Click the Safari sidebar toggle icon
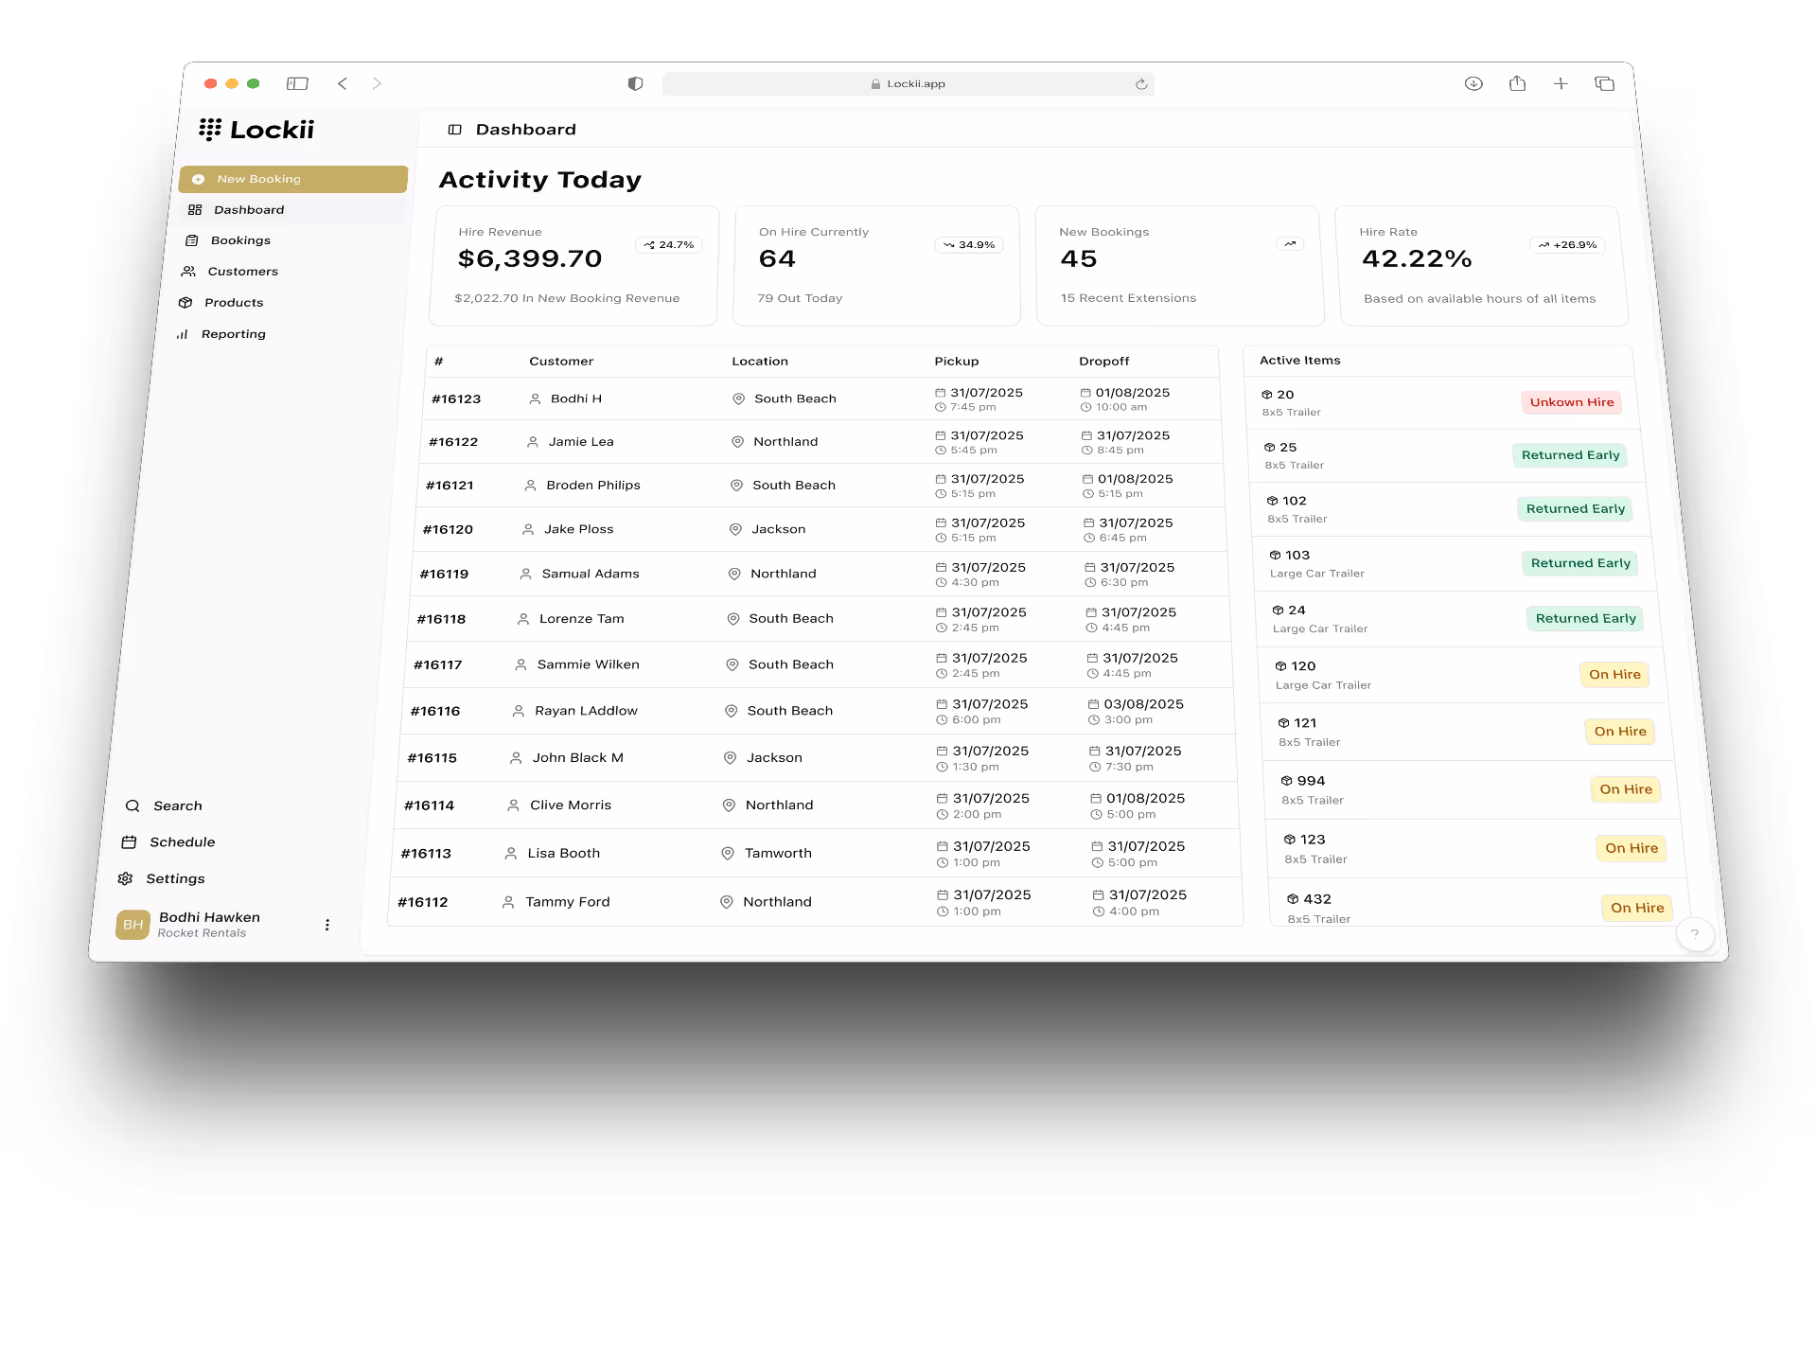 point(297,83)
